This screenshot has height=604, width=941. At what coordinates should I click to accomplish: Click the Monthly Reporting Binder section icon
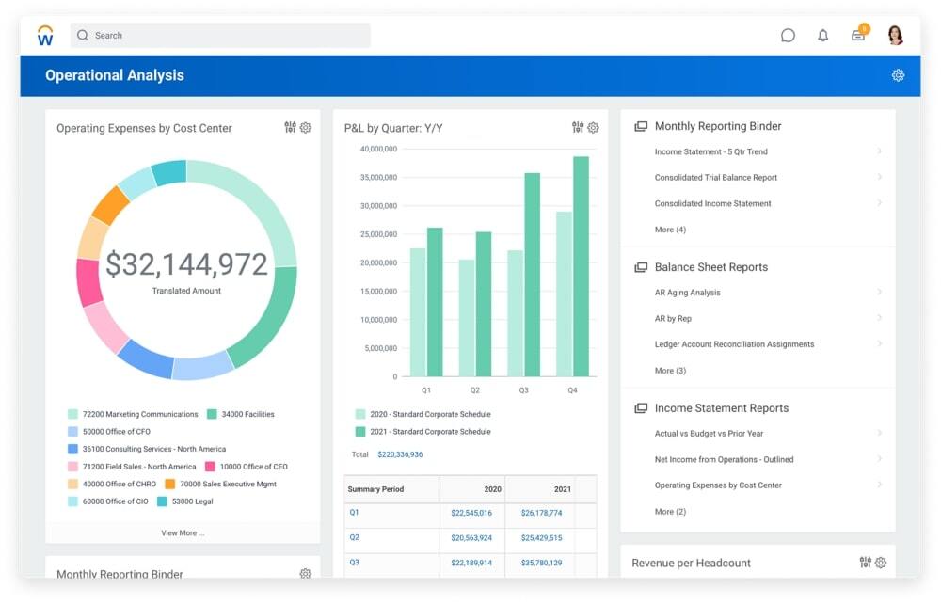click(641, 127)
